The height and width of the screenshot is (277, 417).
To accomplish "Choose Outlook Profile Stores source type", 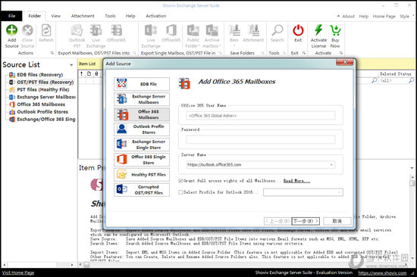I will (x=142, y=129).
